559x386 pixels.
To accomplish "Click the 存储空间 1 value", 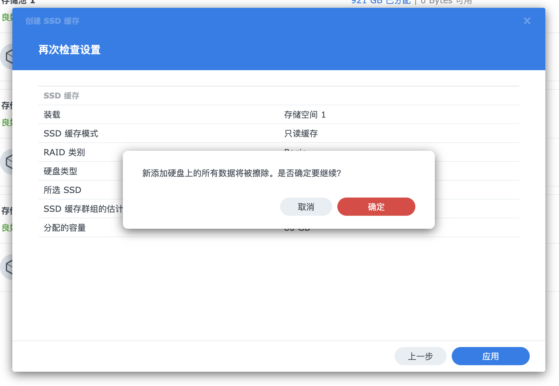I will pyautogui.click(x=305, y=115).
